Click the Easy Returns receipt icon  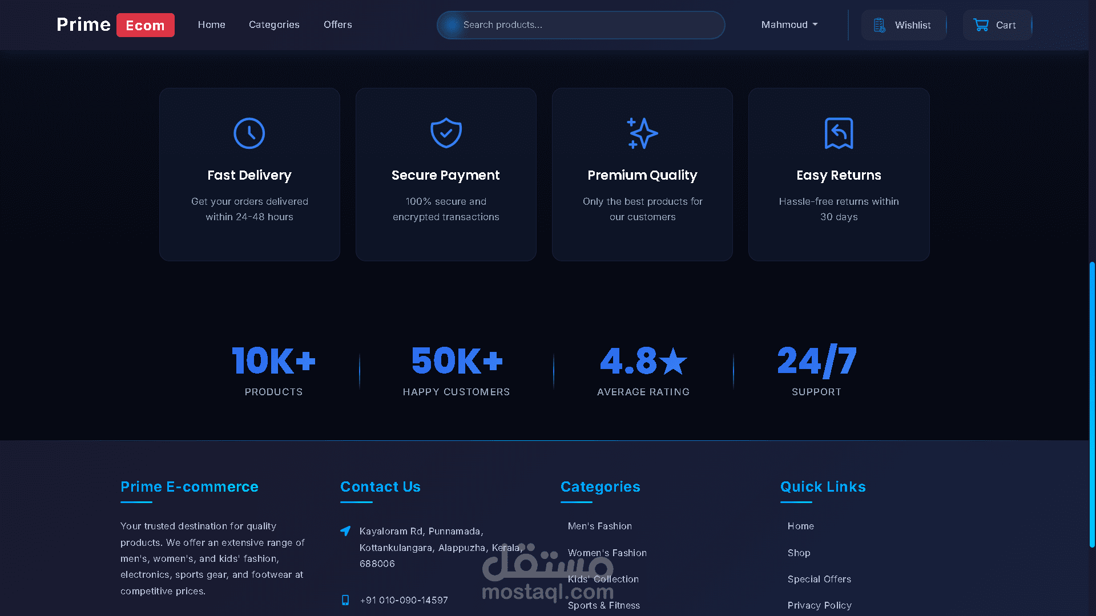click(839, 133)
